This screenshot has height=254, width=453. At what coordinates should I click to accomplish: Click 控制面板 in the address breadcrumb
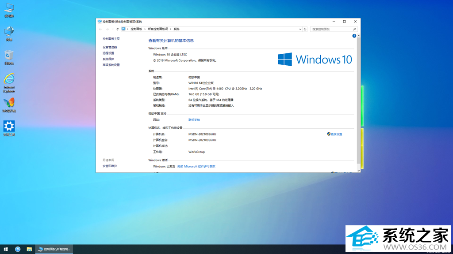click(x=136, y=29)
